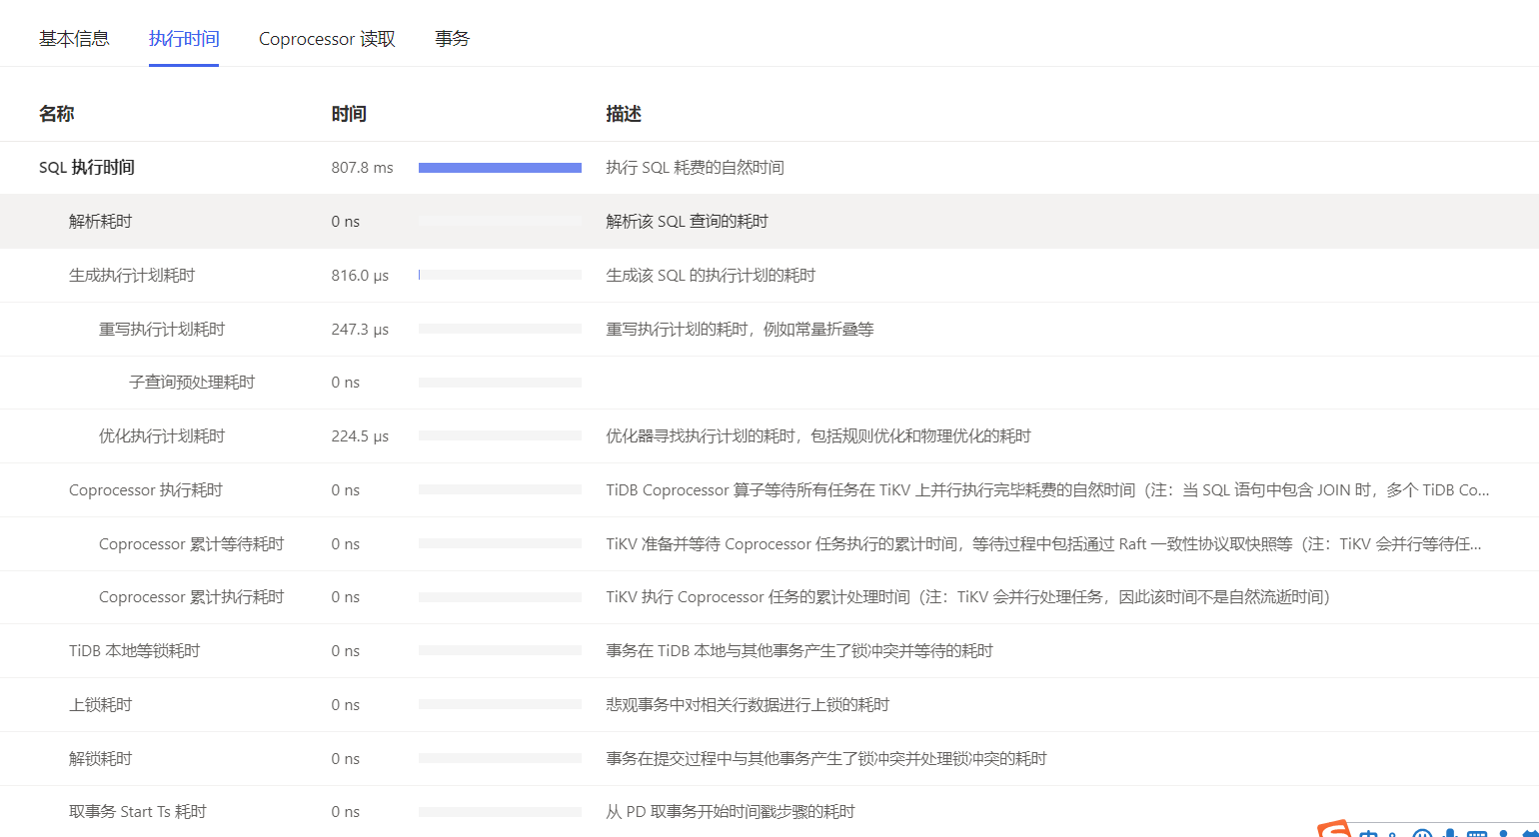The width and height of the screenshot is (1539, 837).
Task: Select the SQL 执行时间 row name
Action: [x=87, y=168]
